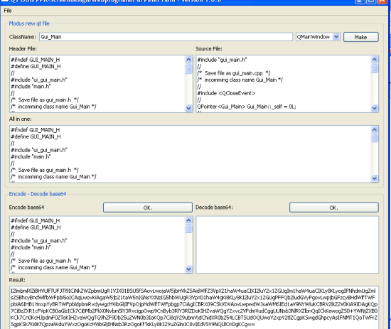This screenshot has height=329, width=391.
Task: Click the Header File scrollbar thumb
Action: pyautogui.click(x=188, y=68)
